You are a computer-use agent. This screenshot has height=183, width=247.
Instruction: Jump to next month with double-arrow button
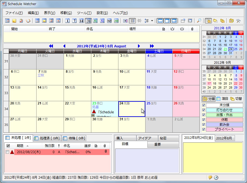[152, 46]
